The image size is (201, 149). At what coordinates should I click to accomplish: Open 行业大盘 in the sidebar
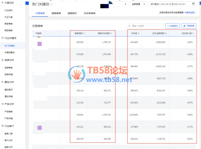[x=8, y=17]
